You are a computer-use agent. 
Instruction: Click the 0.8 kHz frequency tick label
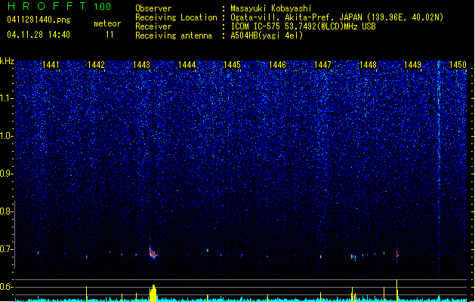[x=6, y=211]
